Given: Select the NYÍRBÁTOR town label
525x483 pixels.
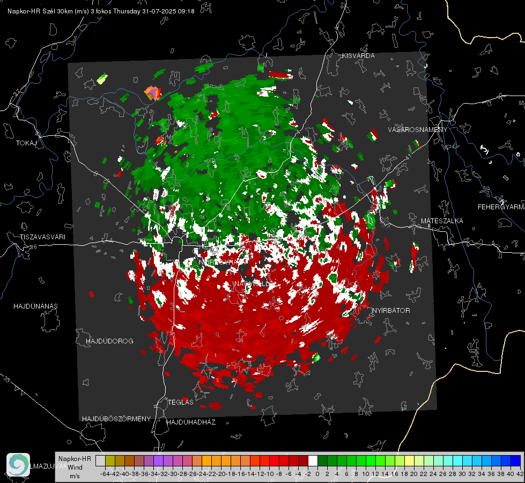Looking at the screenshot, I should [391, 311].
